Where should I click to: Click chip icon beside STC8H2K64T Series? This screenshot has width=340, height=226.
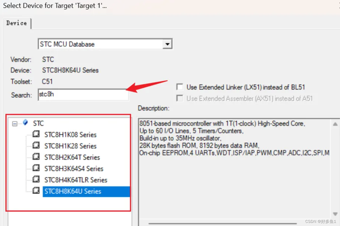click(x=36, y=157)
